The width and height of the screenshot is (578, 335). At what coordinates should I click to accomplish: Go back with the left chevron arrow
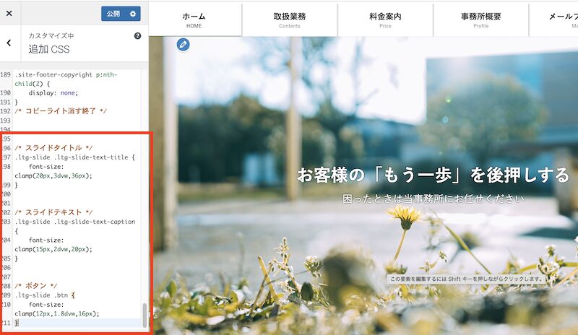9,43
